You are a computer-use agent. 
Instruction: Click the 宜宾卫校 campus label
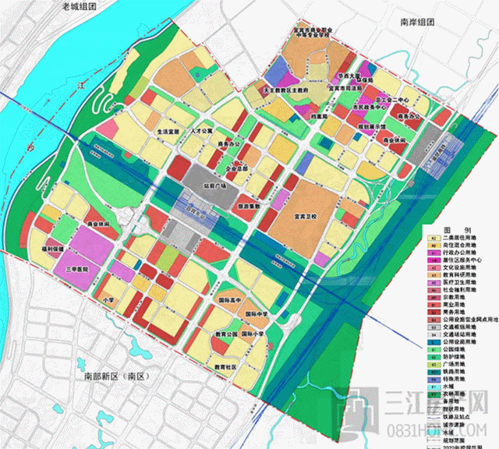(x=305, y=217)
